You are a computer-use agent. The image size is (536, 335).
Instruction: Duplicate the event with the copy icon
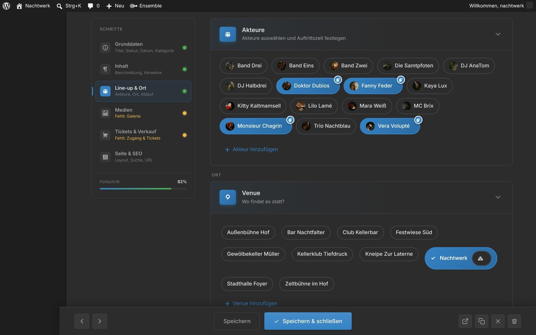(481, 321)
